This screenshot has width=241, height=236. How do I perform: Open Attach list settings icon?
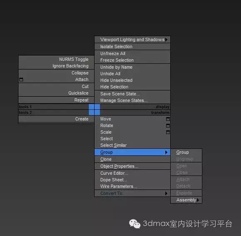[x=21, y=80]
